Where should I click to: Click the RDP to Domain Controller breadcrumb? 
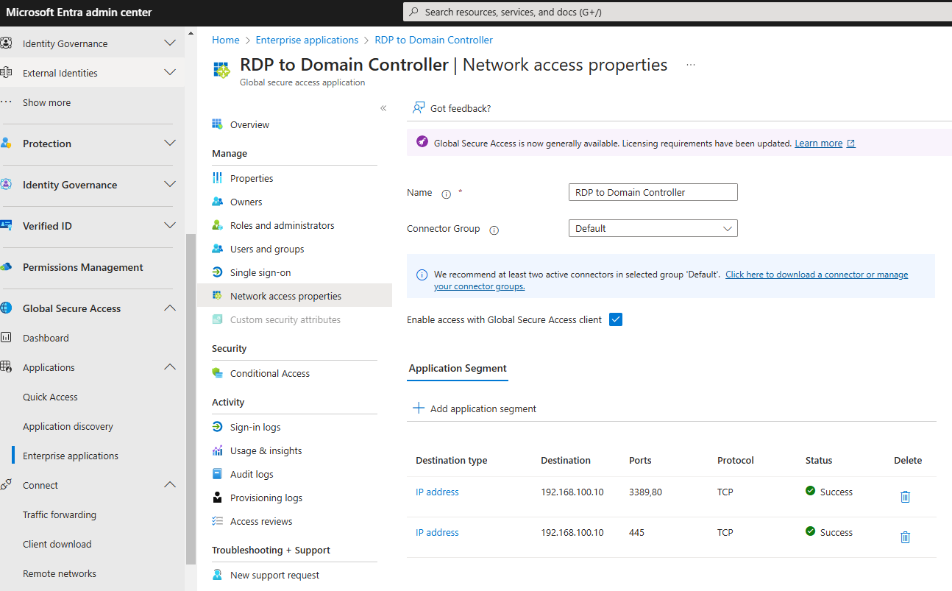(x=434, y=40)
